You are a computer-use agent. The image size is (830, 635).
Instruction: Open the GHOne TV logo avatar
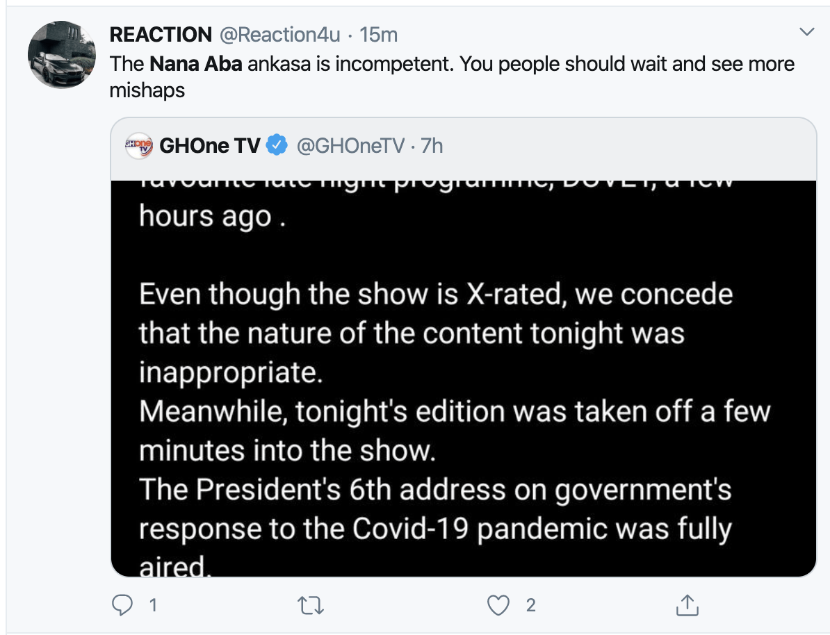[139, 145]
